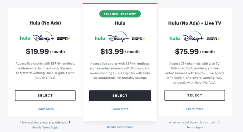The image size is (243, 132).
Task: Click the Hulu logo in the Hulu (No Ads) card
Action: tap(25, 38)
